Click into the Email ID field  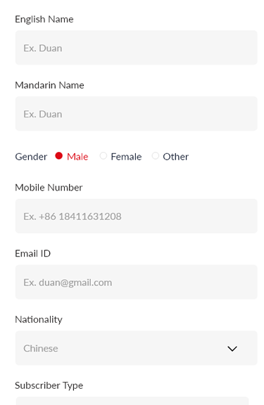click(137, 282)
